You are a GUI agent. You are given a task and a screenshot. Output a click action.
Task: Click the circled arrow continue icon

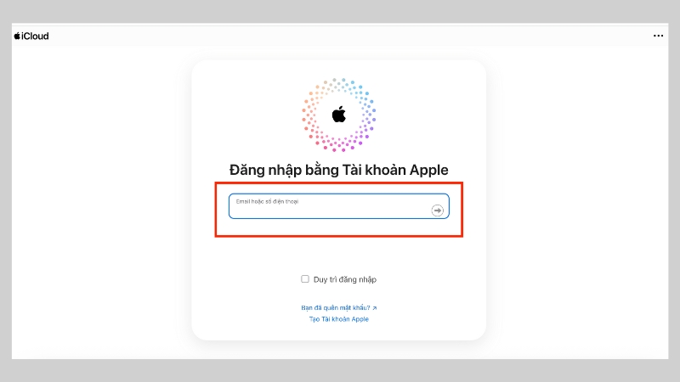[x=437, y=211]
